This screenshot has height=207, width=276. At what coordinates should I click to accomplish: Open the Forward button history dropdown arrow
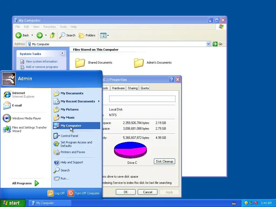46,35
